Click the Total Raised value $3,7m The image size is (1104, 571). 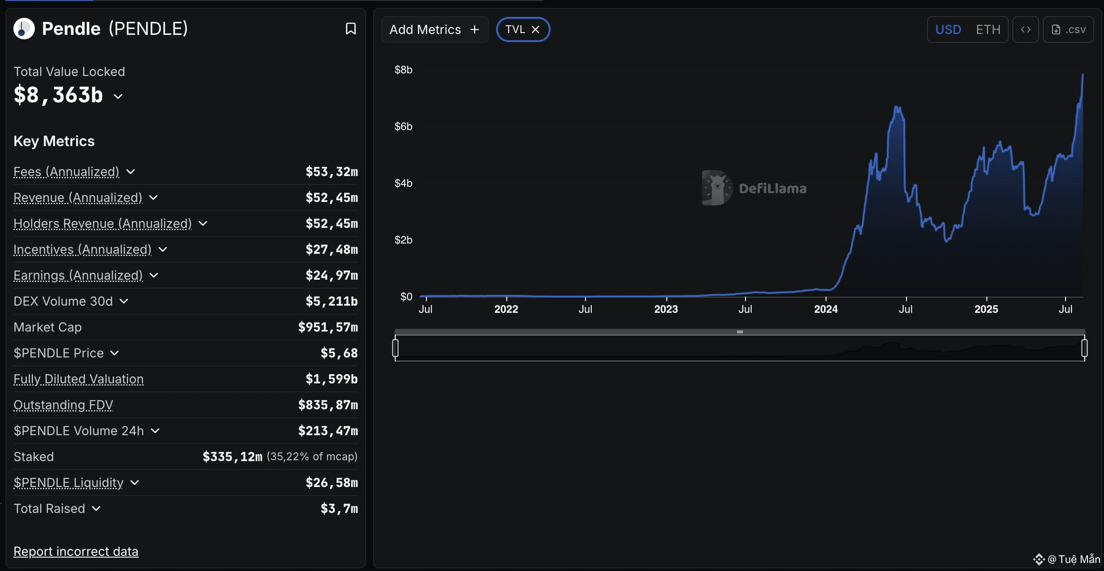[339, 508]
